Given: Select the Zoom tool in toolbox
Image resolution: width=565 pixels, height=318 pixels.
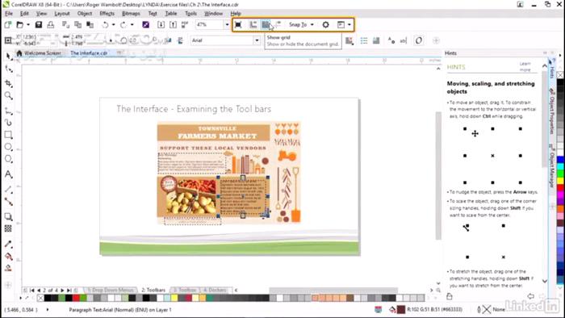Looking at the screenshot, I should [8, 96].
